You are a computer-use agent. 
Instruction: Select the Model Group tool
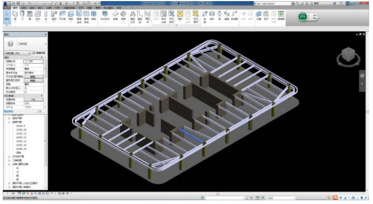click(x=147, y=17)
